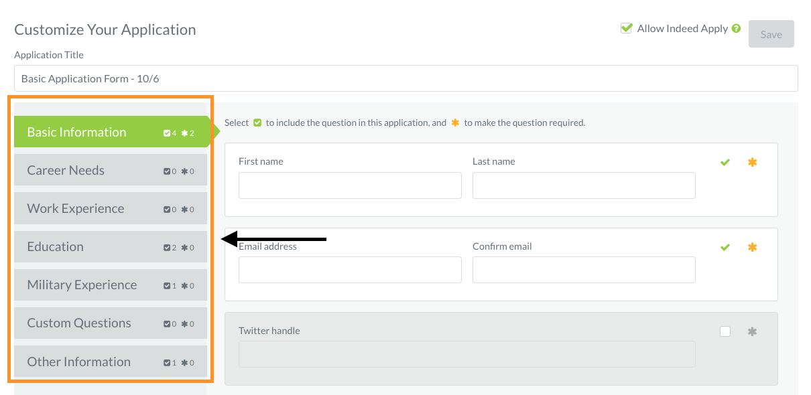Click the Confirm email text field
Image resolution: width=811 pixels, height=395 pixels.
[584, 270]
